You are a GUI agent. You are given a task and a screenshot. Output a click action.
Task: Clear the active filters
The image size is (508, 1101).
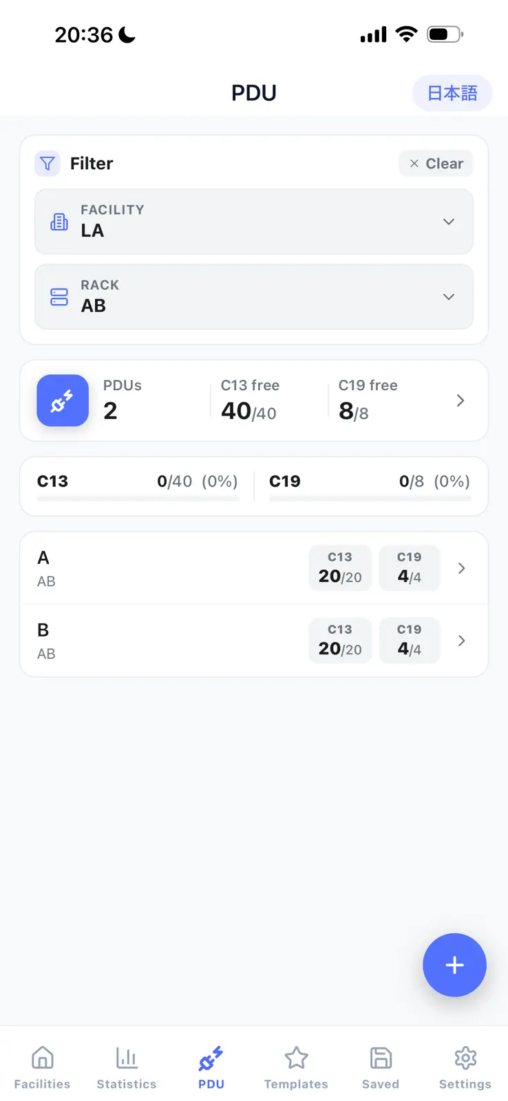[x=436, y=163]
